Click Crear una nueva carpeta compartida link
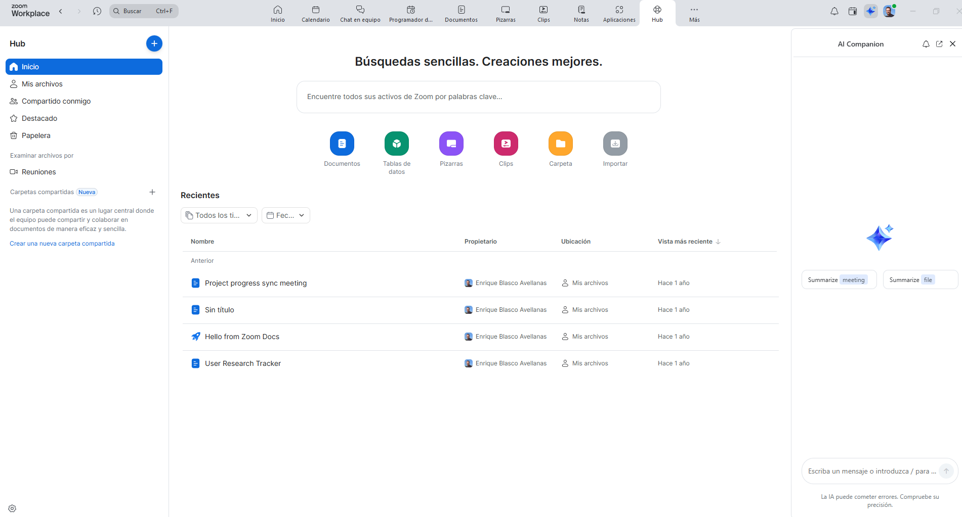The width and height of the screenshot is (962, 517). [62, 244]
